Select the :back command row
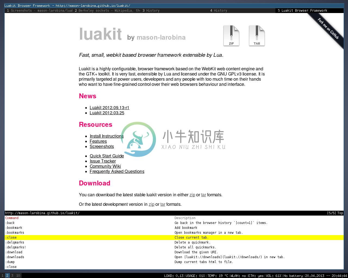Screen dimensions: 348x278 tap(174, 223)
